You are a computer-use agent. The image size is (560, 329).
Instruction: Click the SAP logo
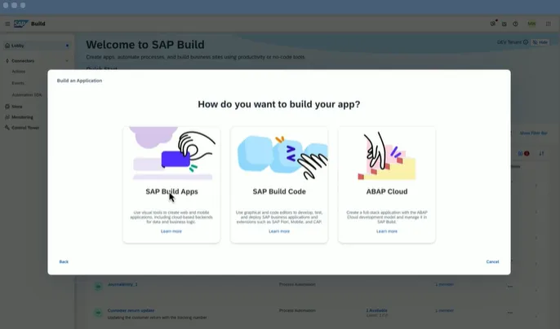pyautogui.click(x=20, y=24)
